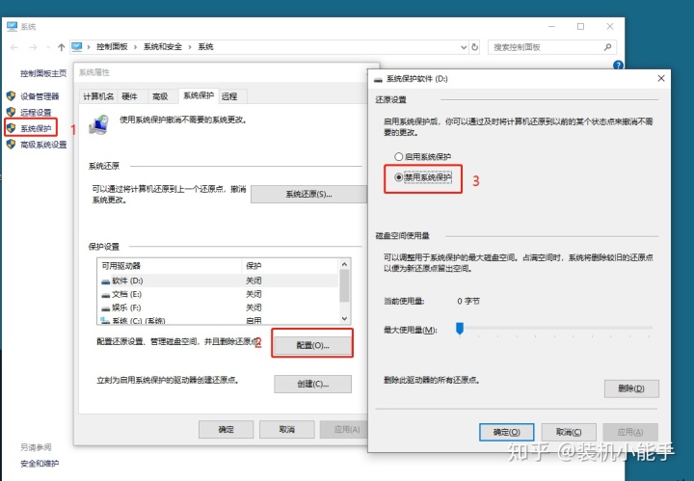Open the 安全和维护 link
694x481 pixels.
coord(40,464)
